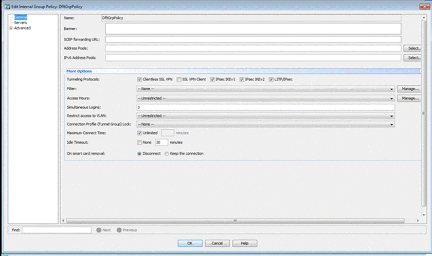
Task: Choose Disconnect on smart card removal
Action: 139,153
